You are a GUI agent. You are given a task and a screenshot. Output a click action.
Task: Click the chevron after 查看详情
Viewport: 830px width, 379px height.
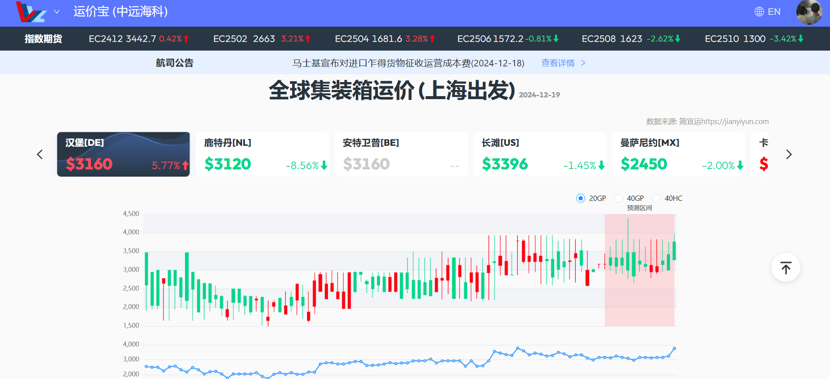(583, 63)
